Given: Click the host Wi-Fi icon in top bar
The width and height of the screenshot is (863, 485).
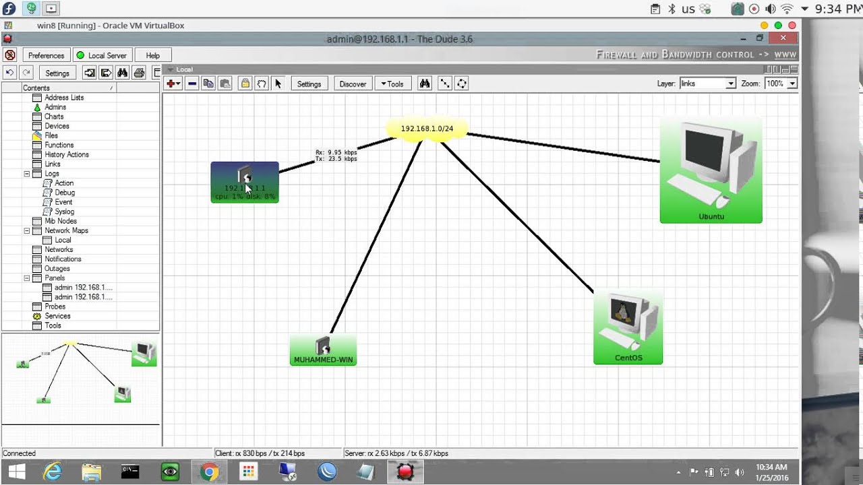Looking at the screenshot, I should [787, 9].
